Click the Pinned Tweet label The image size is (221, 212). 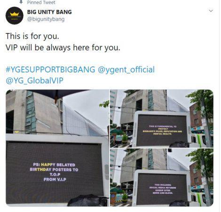(41, 2)
